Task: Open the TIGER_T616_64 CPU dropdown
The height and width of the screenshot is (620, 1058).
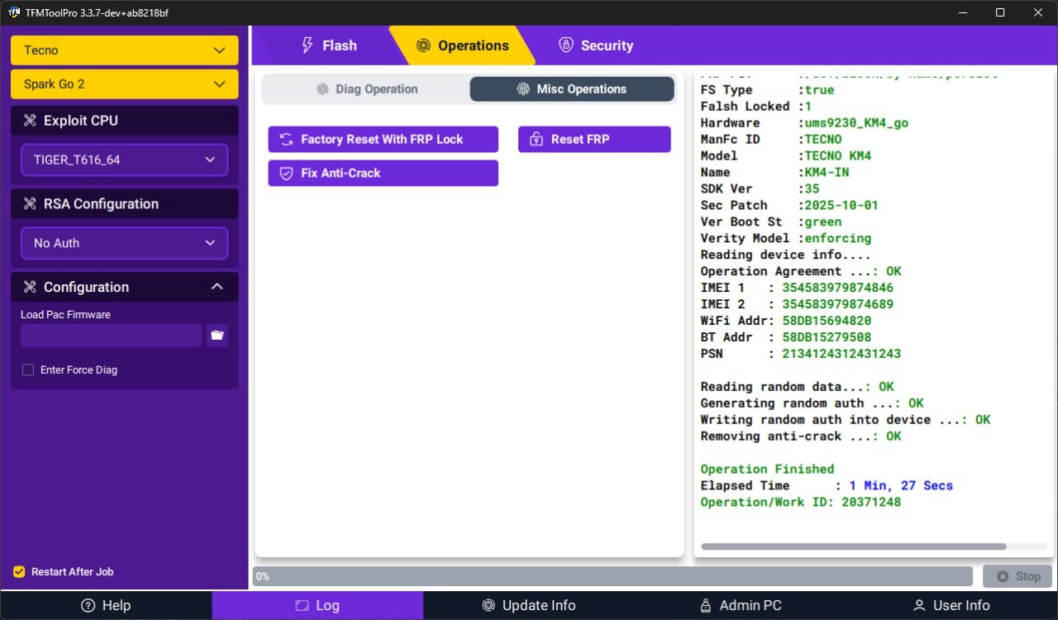Action: 125,160
